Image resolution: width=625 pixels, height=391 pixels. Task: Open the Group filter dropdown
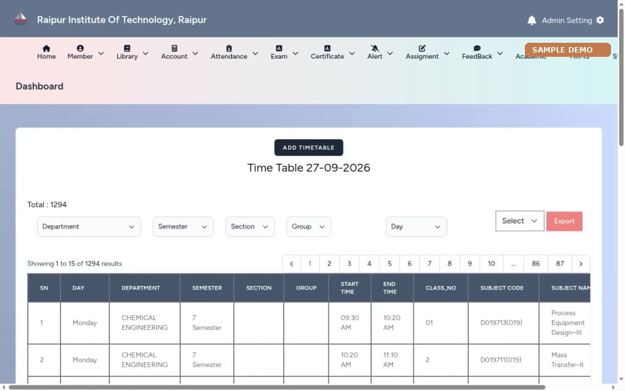tap(309, 227)
